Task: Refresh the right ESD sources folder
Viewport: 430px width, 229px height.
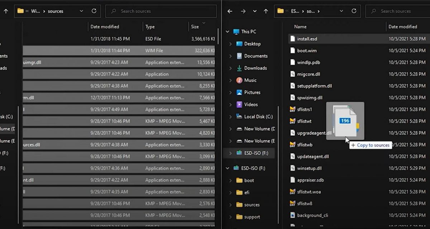Action: click(x=354, y=11)
